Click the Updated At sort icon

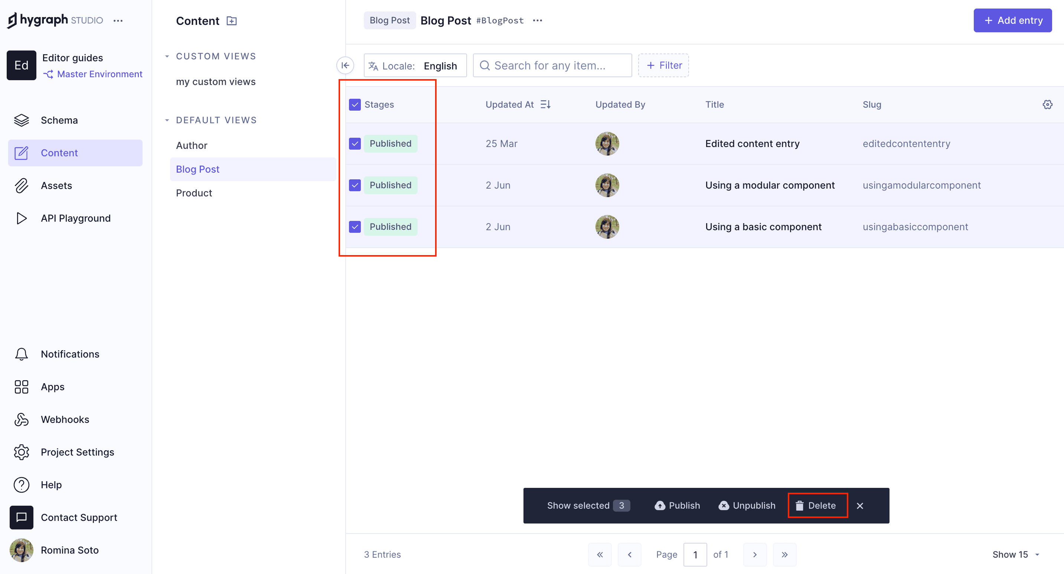[x=545, y=104]
